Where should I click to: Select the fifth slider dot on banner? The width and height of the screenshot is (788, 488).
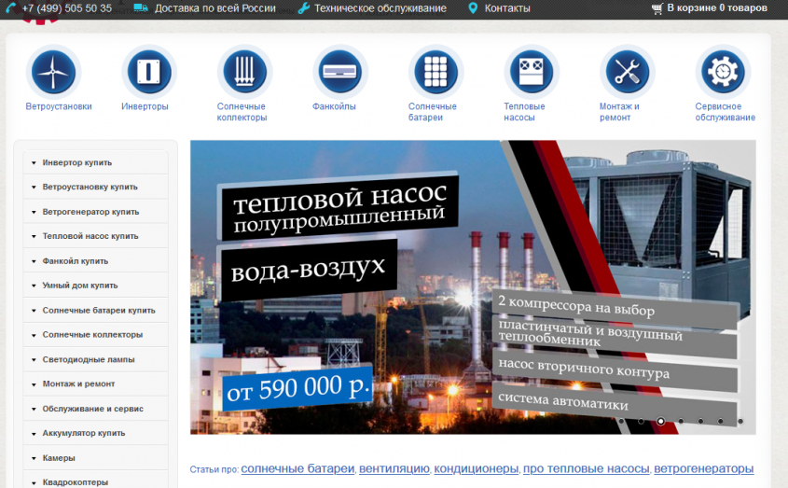(x=700, y=421)
